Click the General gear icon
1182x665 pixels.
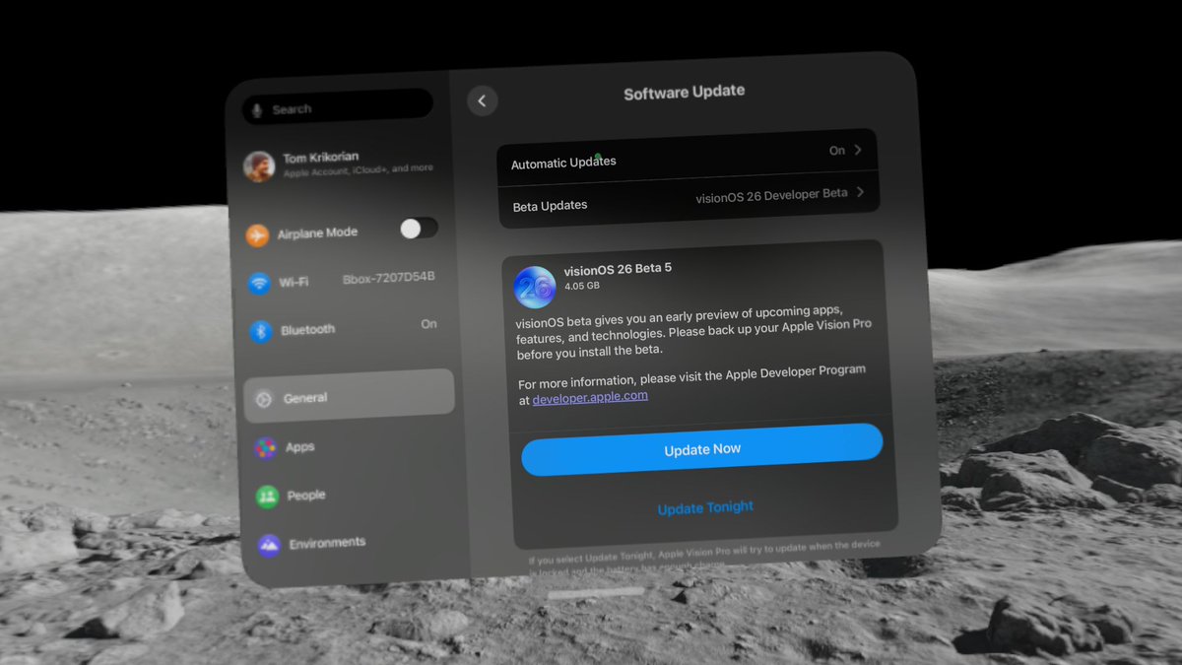click(265, 397)
